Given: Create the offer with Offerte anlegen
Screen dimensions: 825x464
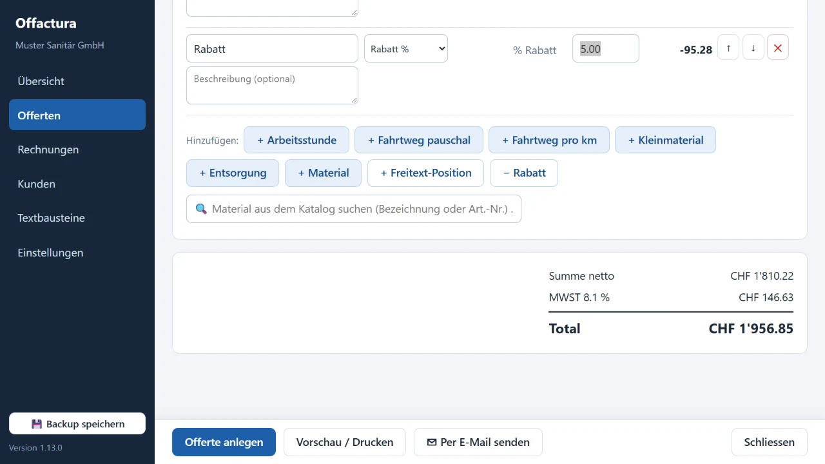Looking at the screenshot, I should (224, 442).
